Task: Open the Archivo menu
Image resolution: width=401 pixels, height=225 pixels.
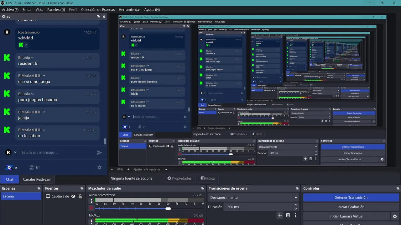Action: click(10, 10)
